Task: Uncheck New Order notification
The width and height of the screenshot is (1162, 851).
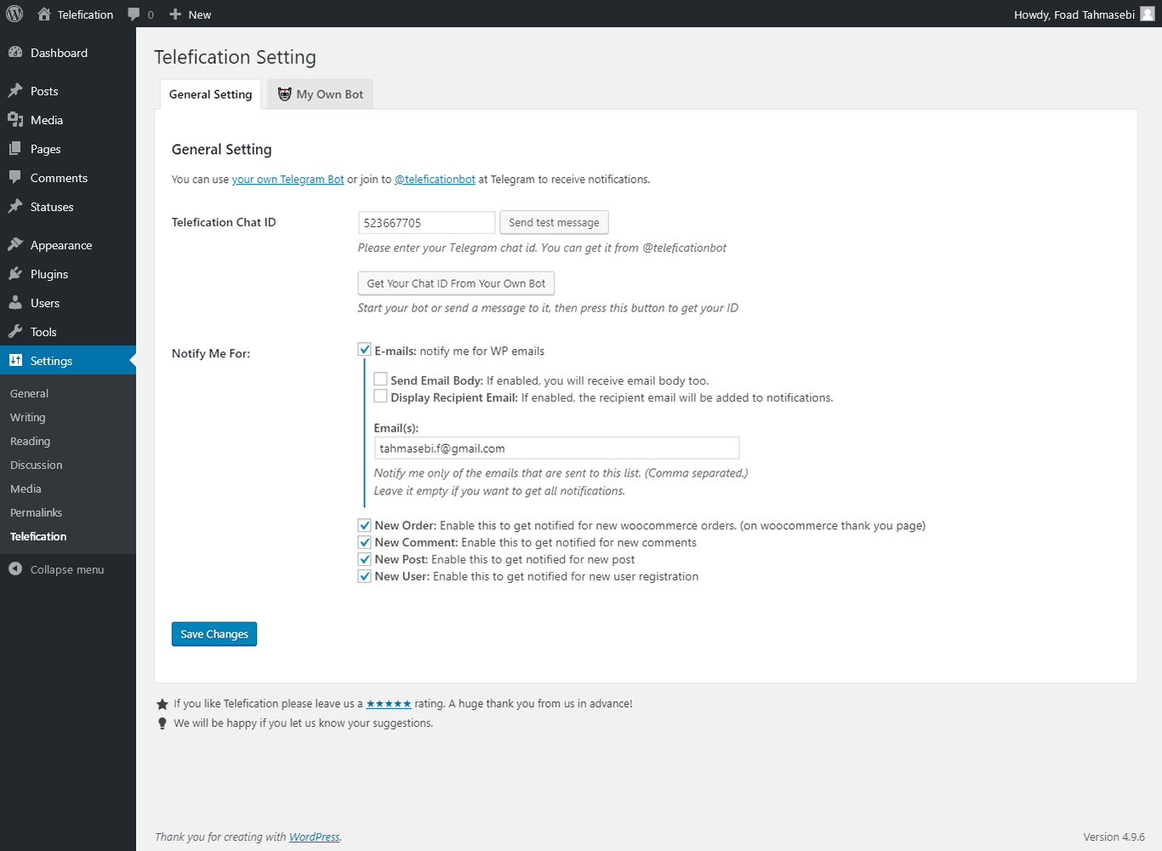Action: coord(365,526)
